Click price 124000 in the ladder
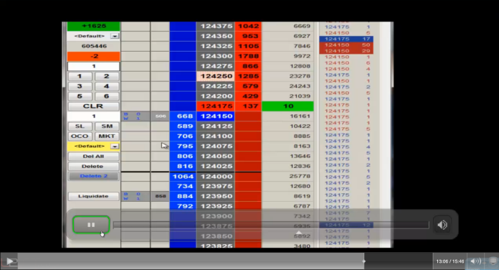 (x=216, y=176)
